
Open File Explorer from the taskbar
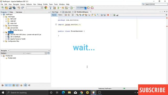coord(69,93)
